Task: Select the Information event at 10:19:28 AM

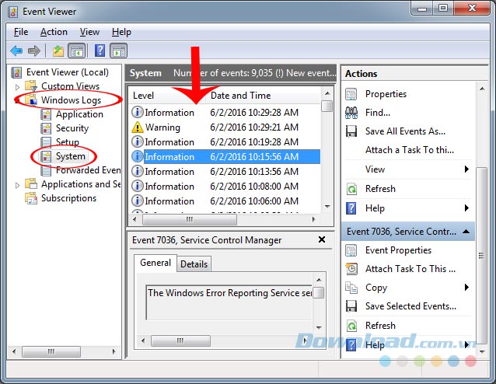Action: coord(225,142)
